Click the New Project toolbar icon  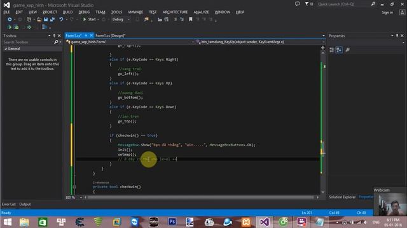point(29,20)
